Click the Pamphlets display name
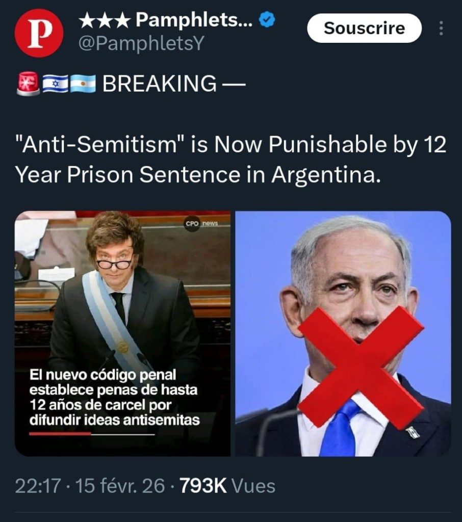462x522 pixels. (x=194, y=20)
